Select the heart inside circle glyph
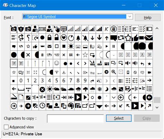 tap(64, 38)
